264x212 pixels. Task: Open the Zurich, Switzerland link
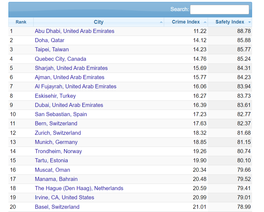pos(58,133)
